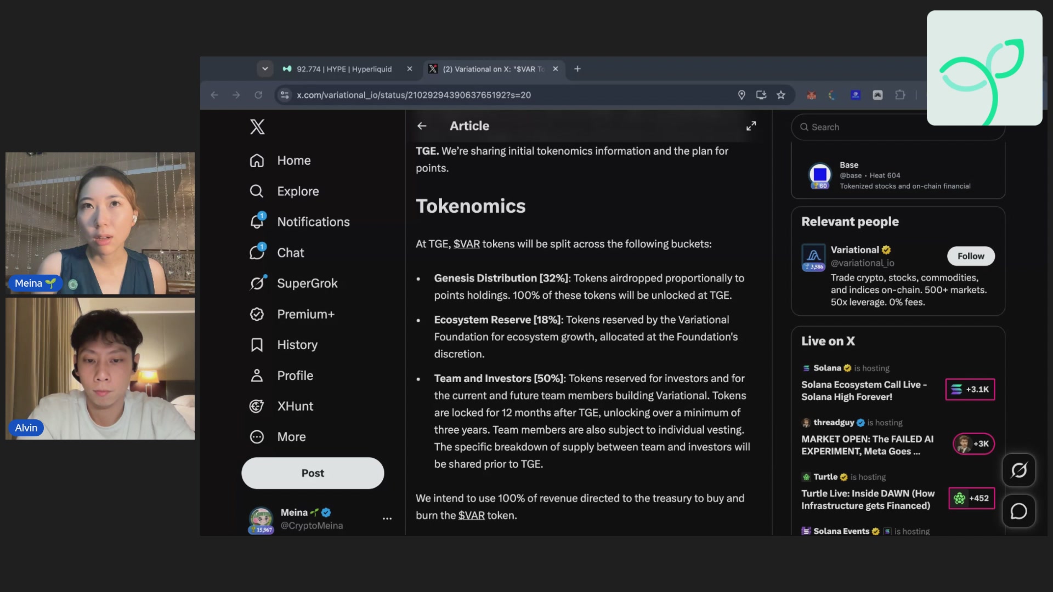This screenshot has width=1053, height=592.
Task: Expand the article to full view
Action: click(751, 126)
